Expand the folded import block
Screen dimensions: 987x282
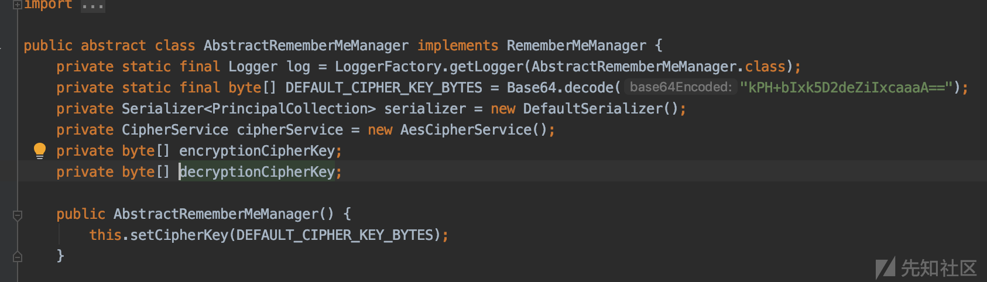click(18, 5)
